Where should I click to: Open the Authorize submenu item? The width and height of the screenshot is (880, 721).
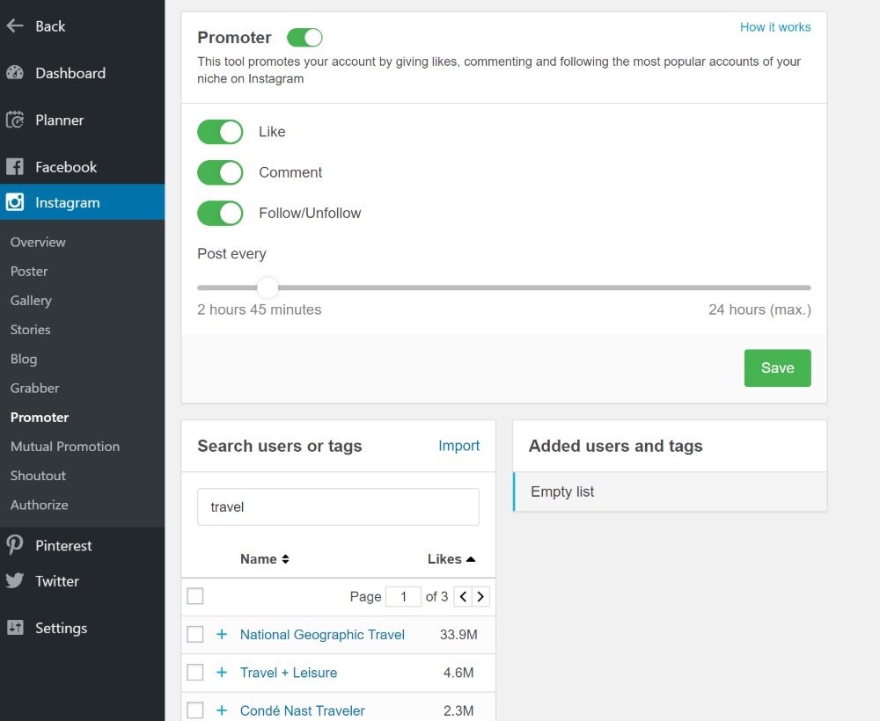(40, 505)
